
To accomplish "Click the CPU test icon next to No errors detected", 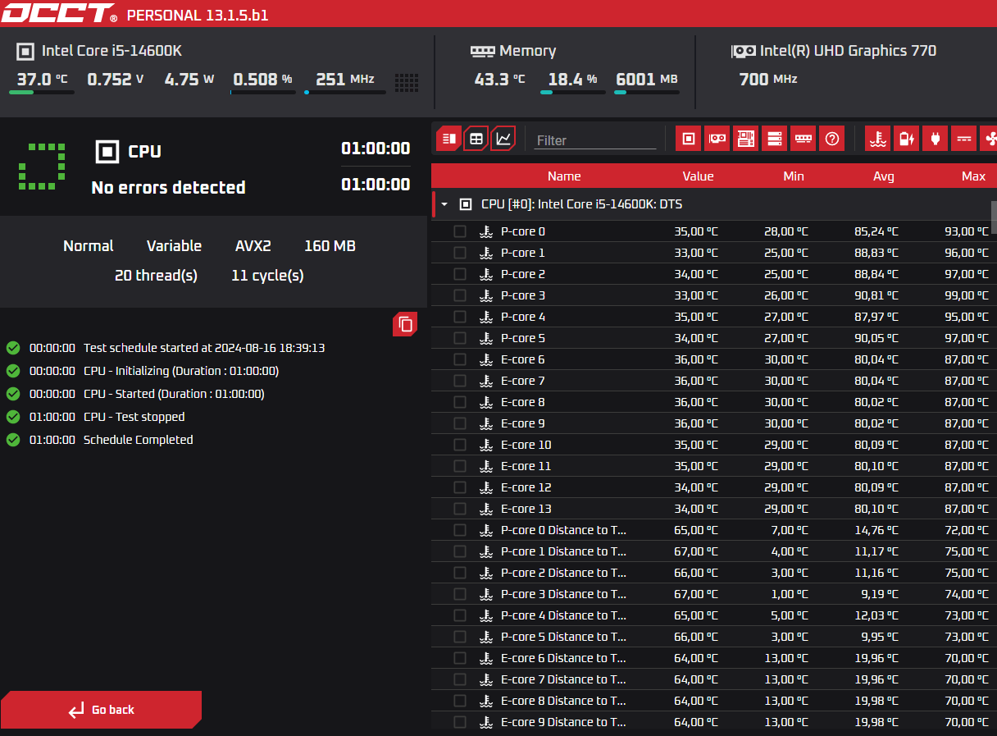I will click(x=107, y=152).
